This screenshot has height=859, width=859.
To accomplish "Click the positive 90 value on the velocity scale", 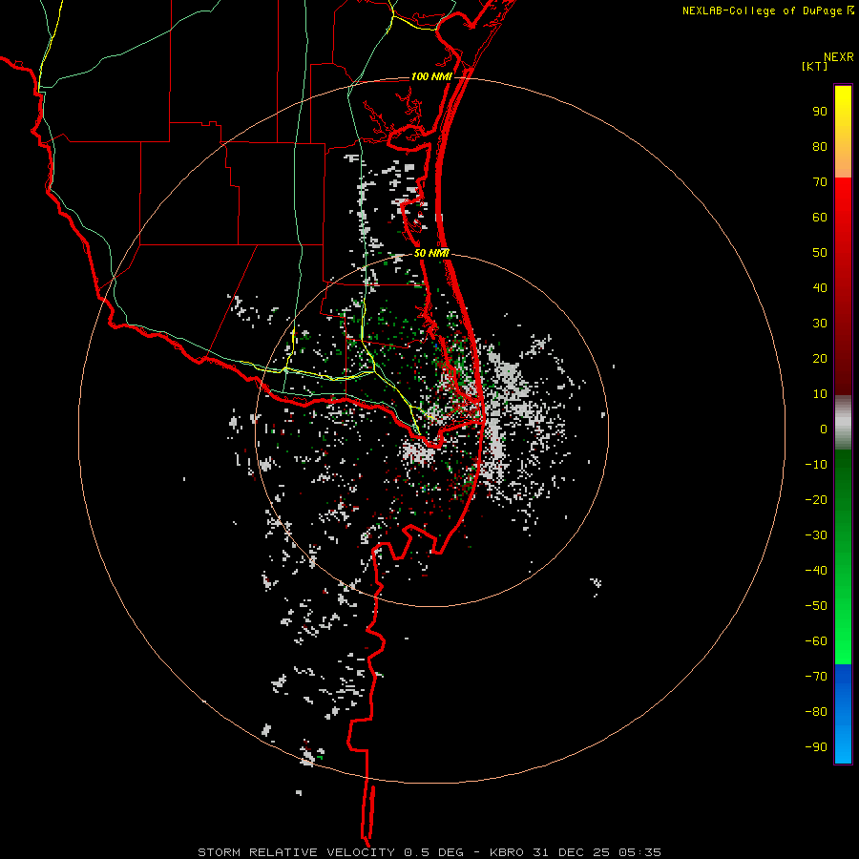I will click(x=820, y=112).
